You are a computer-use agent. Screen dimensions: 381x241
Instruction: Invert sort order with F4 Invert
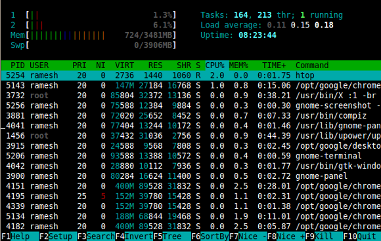[x=135, y=236]
